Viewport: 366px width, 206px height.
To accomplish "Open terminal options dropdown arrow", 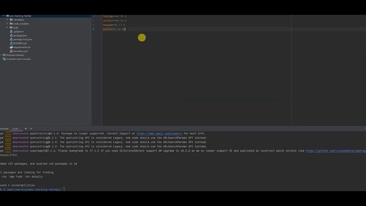I will coord(31,129).
